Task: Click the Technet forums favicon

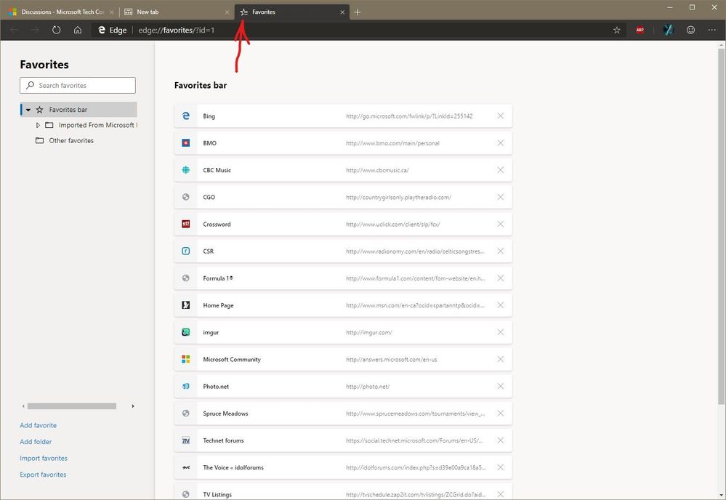Action: (x=185, y=440)
